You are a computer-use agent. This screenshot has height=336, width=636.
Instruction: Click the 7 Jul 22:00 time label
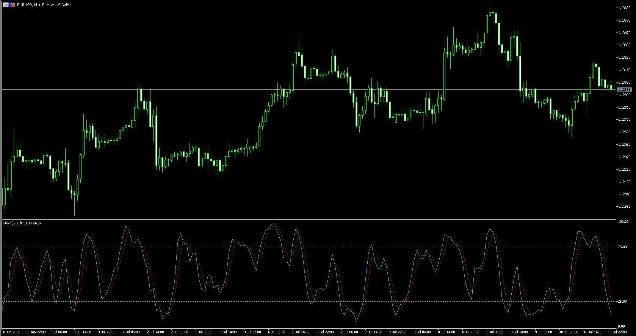[398, 332]
